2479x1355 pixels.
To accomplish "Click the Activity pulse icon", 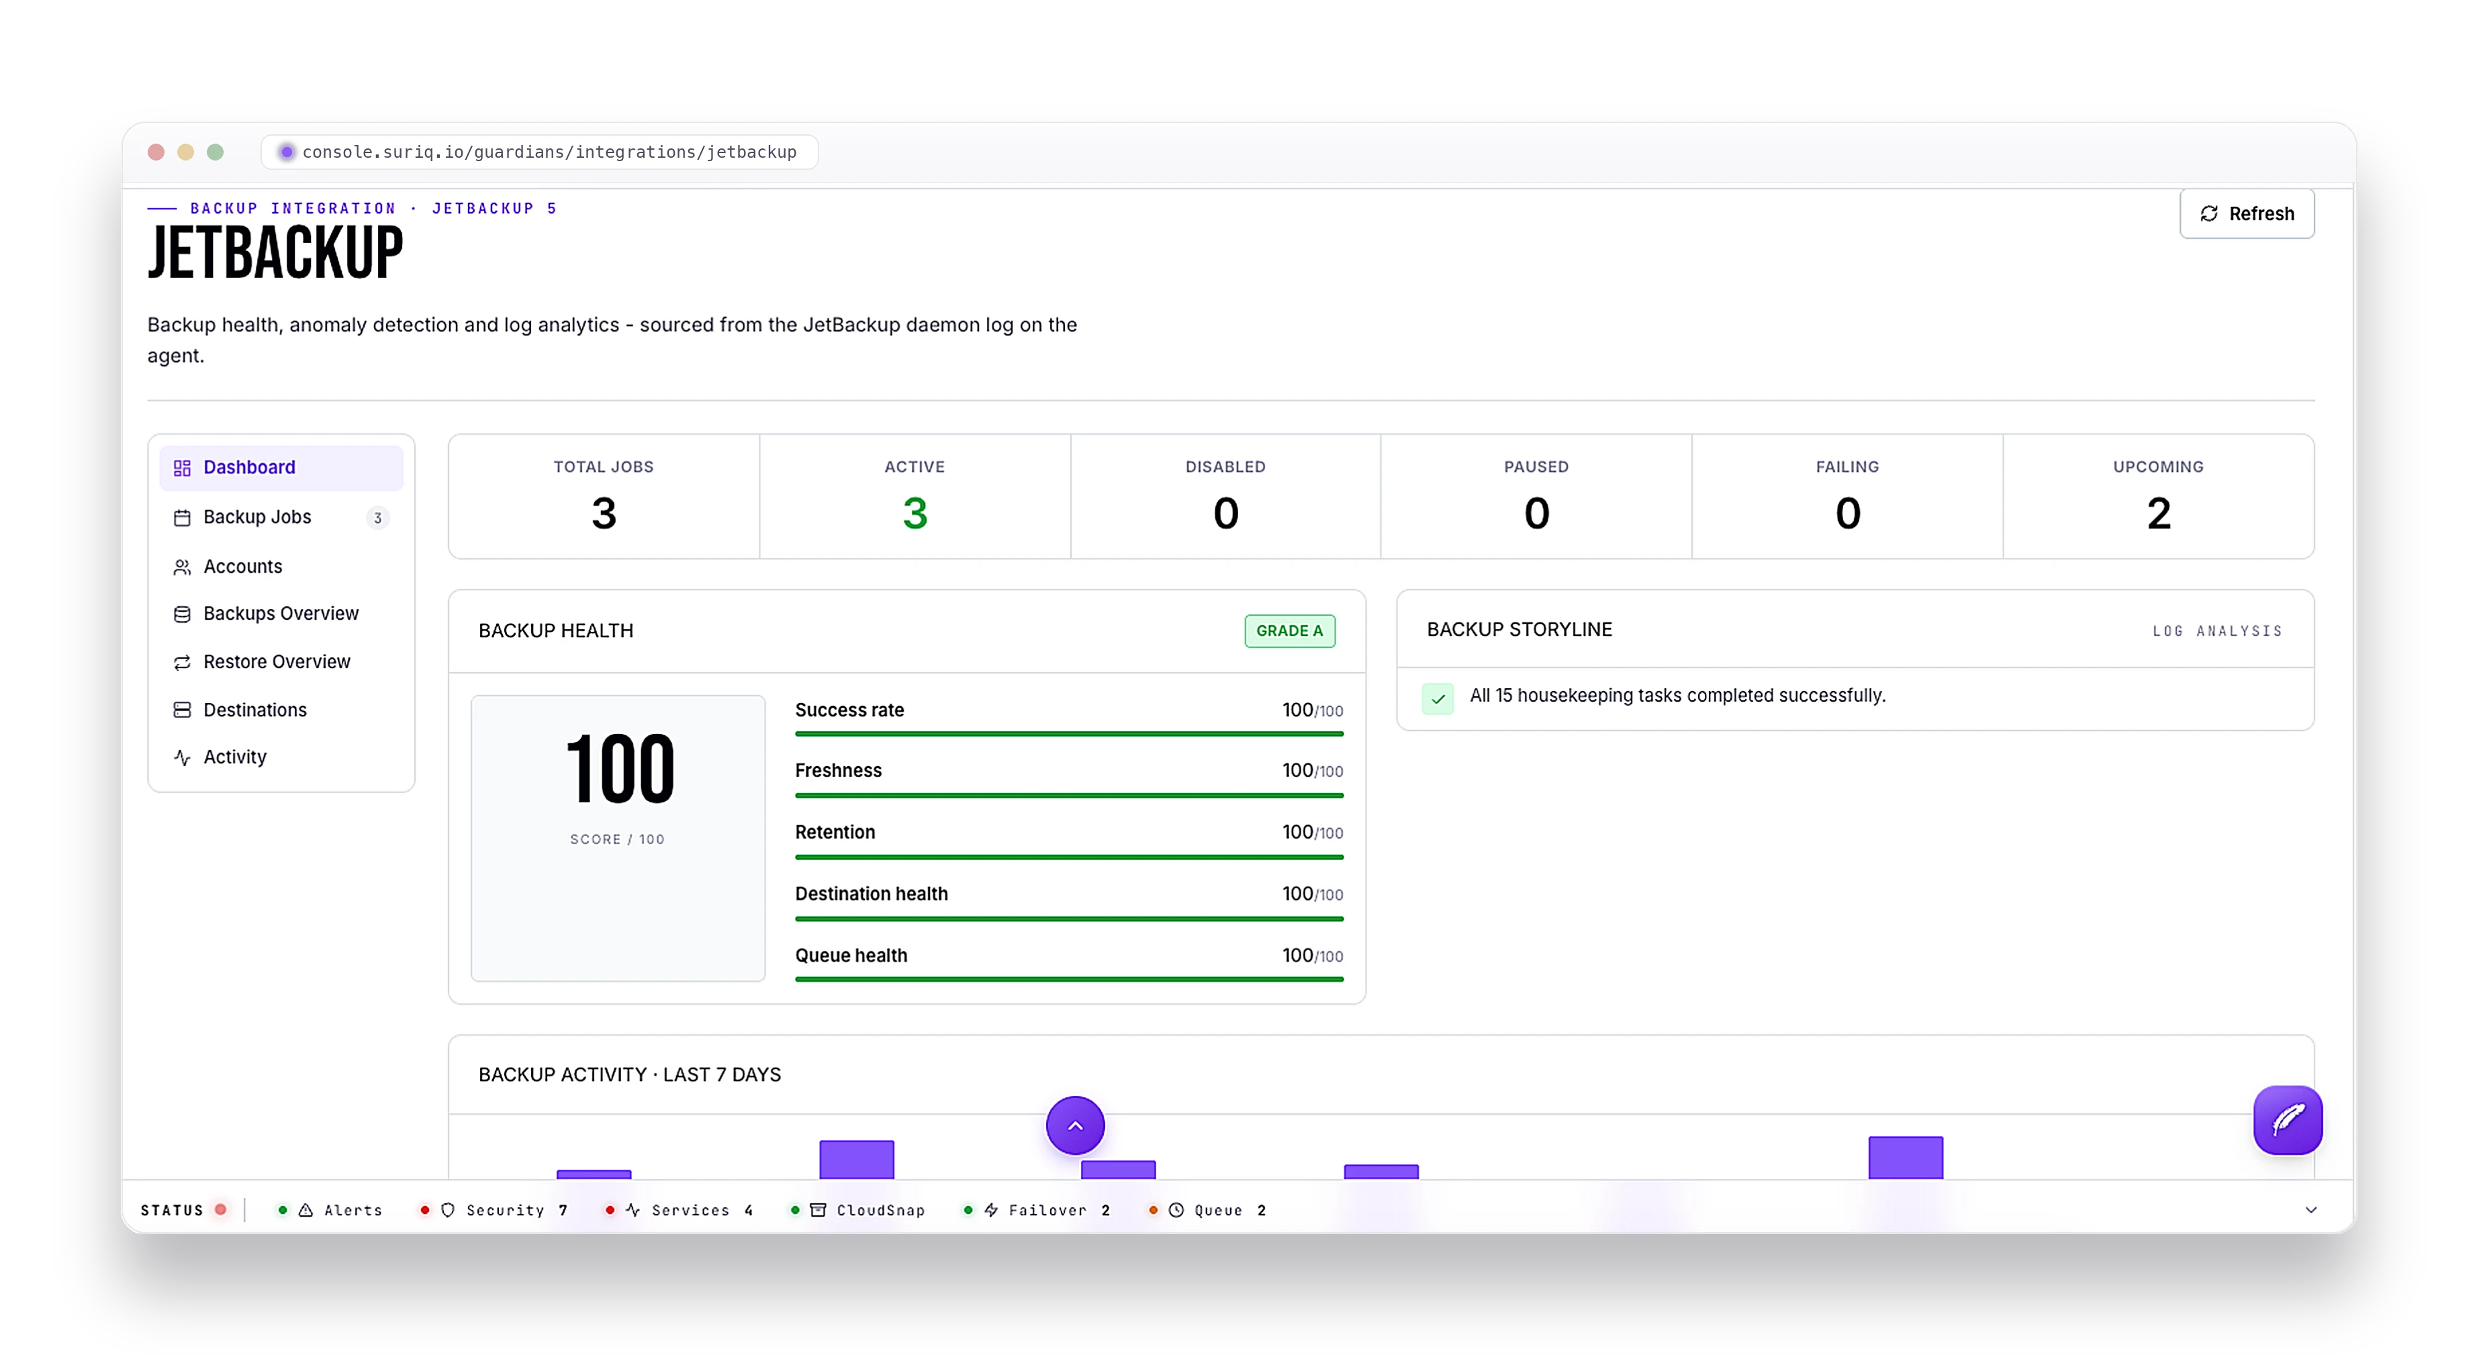I will 182,757.
